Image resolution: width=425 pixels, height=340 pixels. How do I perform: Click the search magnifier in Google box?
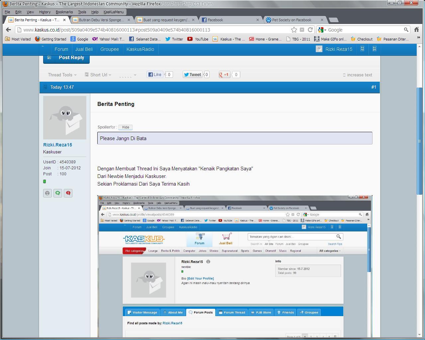(406, 30)
